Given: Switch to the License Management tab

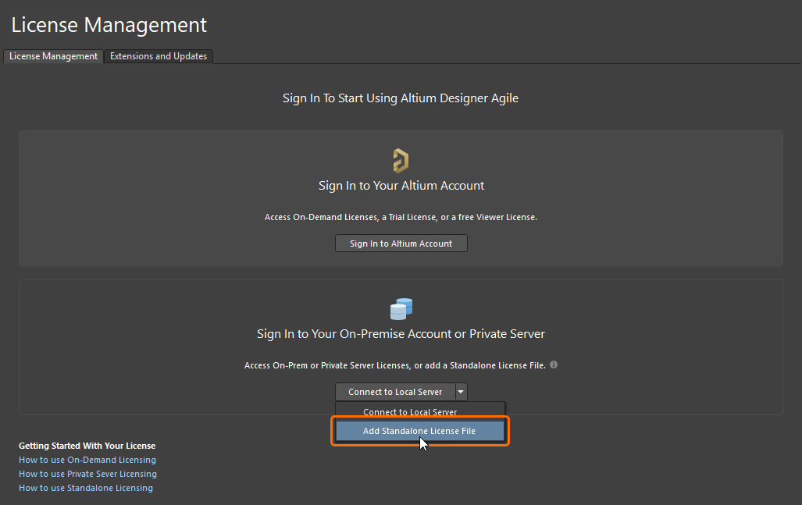Looking at the screenshot, I should click(53, 56).
